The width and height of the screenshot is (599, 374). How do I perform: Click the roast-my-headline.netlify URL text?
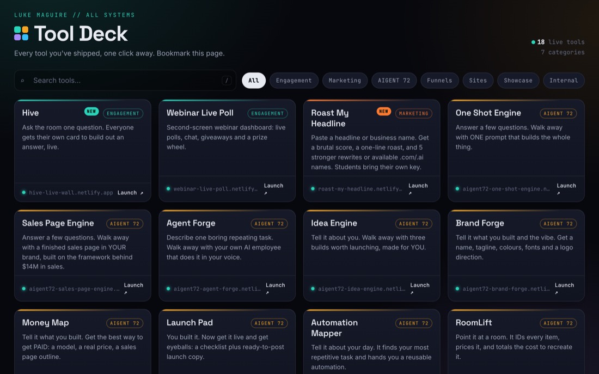pos(360,189)
